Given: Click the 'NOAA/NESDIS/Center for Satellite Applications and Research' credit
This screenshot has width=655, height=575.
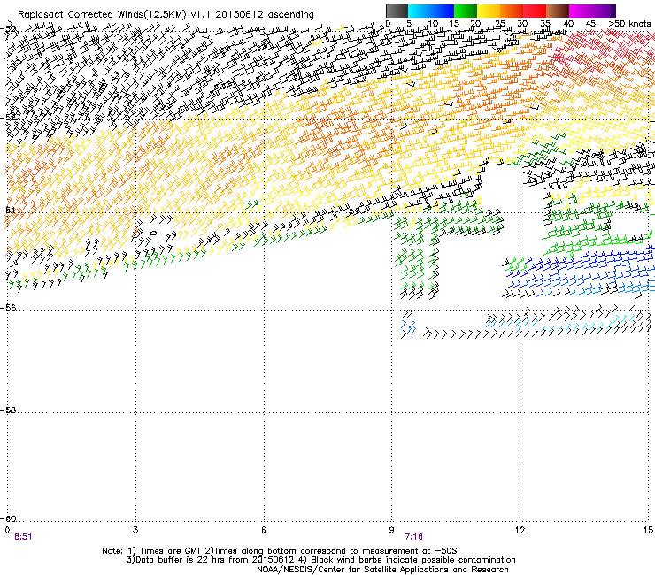Looking at the screenshot, I should pos(382,570).
